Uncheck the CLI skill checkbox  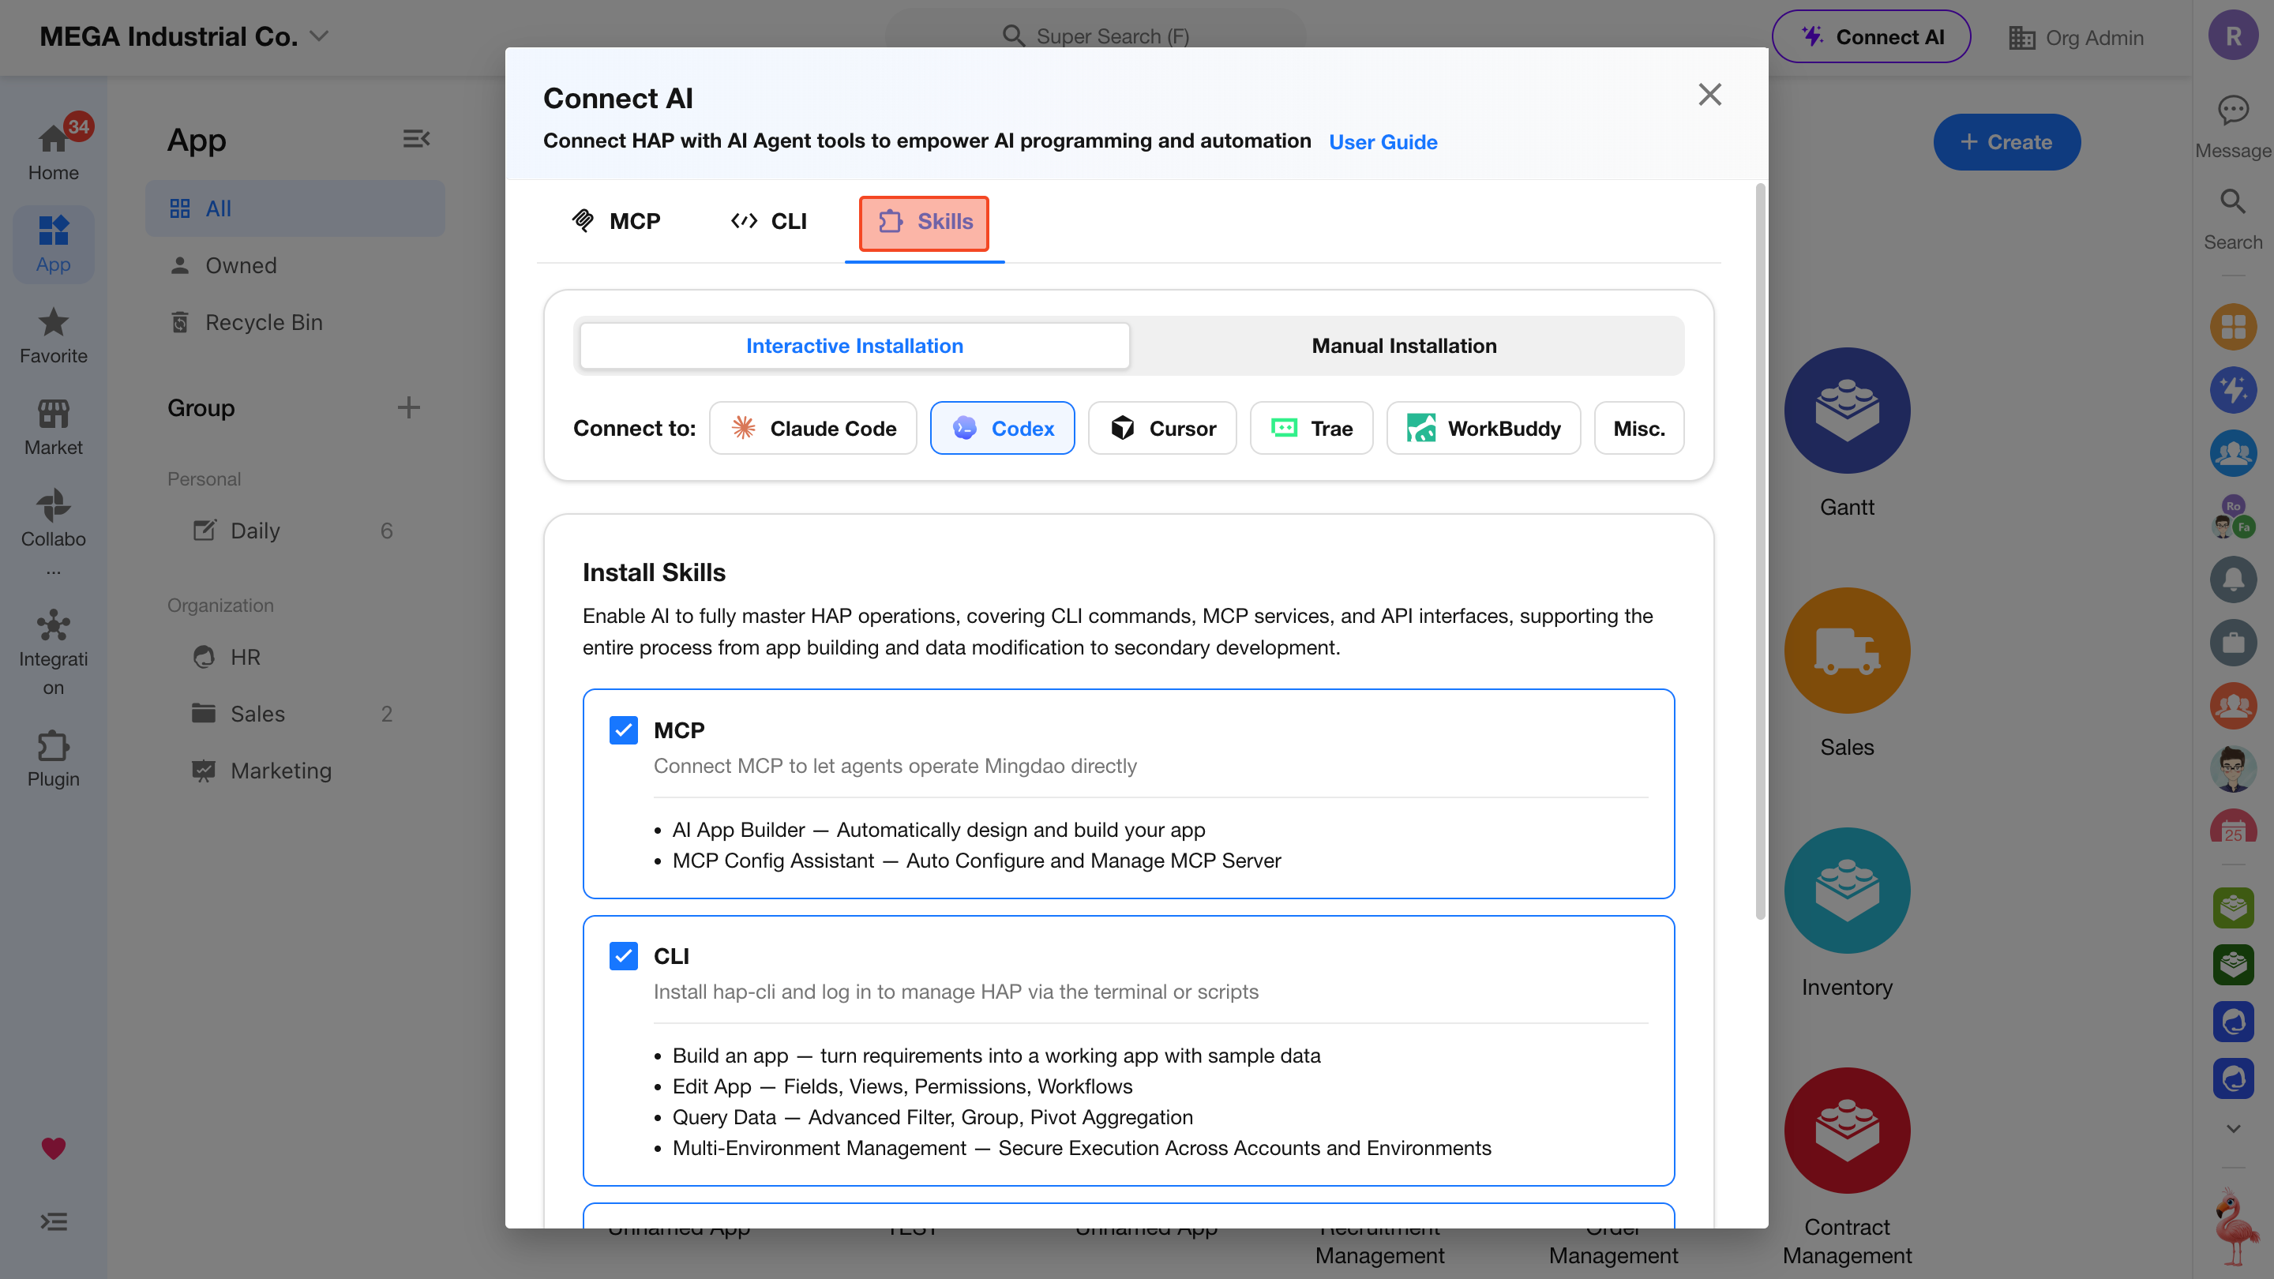tap(623, 956)
